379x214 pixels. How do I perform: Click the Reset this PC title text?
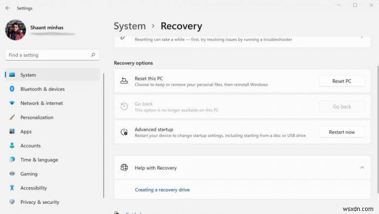tap(149, 79)
